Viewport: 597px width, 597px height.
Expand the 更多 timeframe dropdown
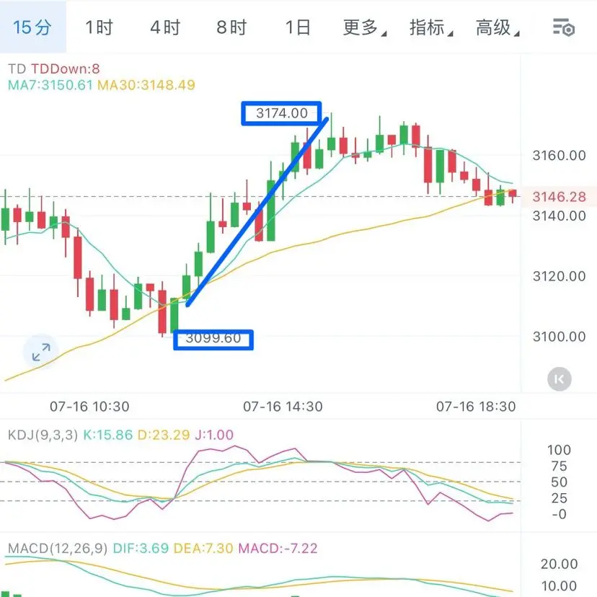point(364,27)
